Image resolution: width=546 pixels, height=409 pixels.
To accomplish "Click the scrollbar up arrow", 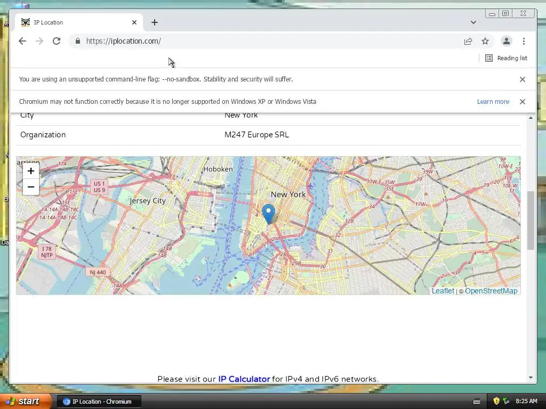I will click(531, 118).
